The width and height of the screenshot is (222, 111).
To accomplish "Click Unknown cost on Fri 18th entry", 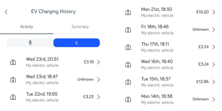I will (200, 29).
